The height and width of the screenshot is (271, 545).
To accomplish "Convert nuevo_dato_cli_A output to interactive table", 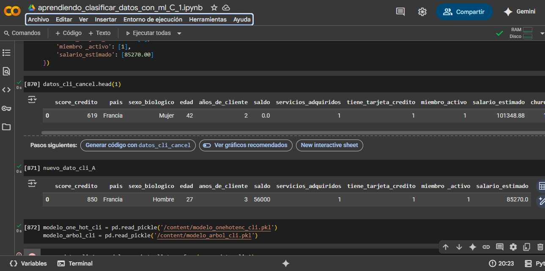I will click(541, 186).
